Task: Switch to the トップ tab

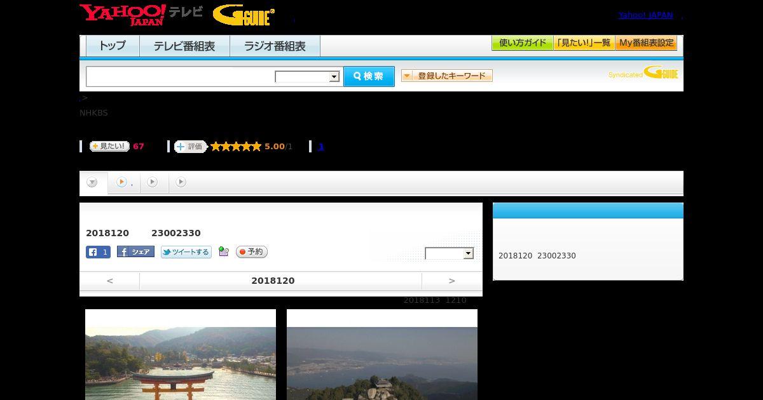Action: tap(113, 46)
